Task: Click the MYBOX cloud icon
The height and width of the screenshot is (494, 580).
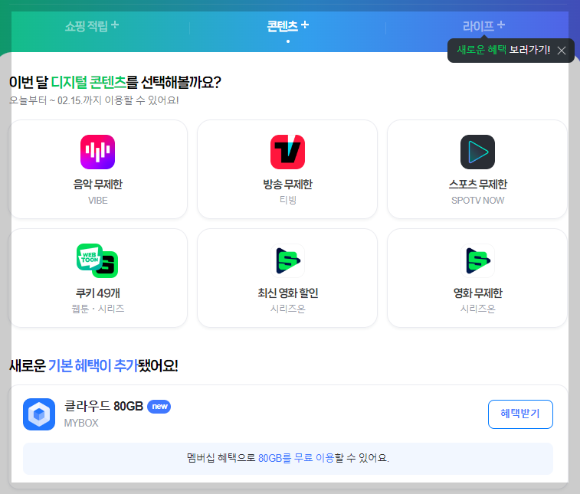Action: point(39,414)
